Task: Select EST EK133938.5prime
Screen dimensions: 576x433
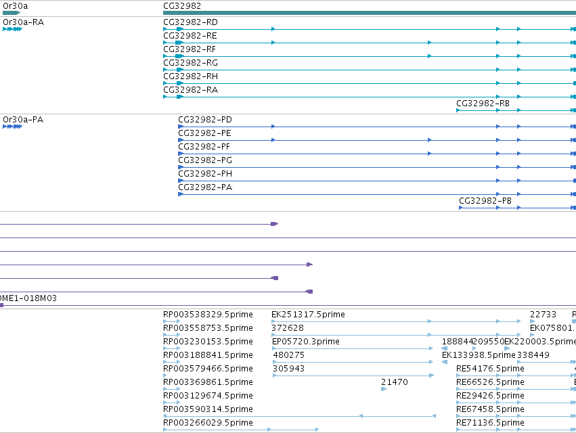Action: click(x=479, y=355)
